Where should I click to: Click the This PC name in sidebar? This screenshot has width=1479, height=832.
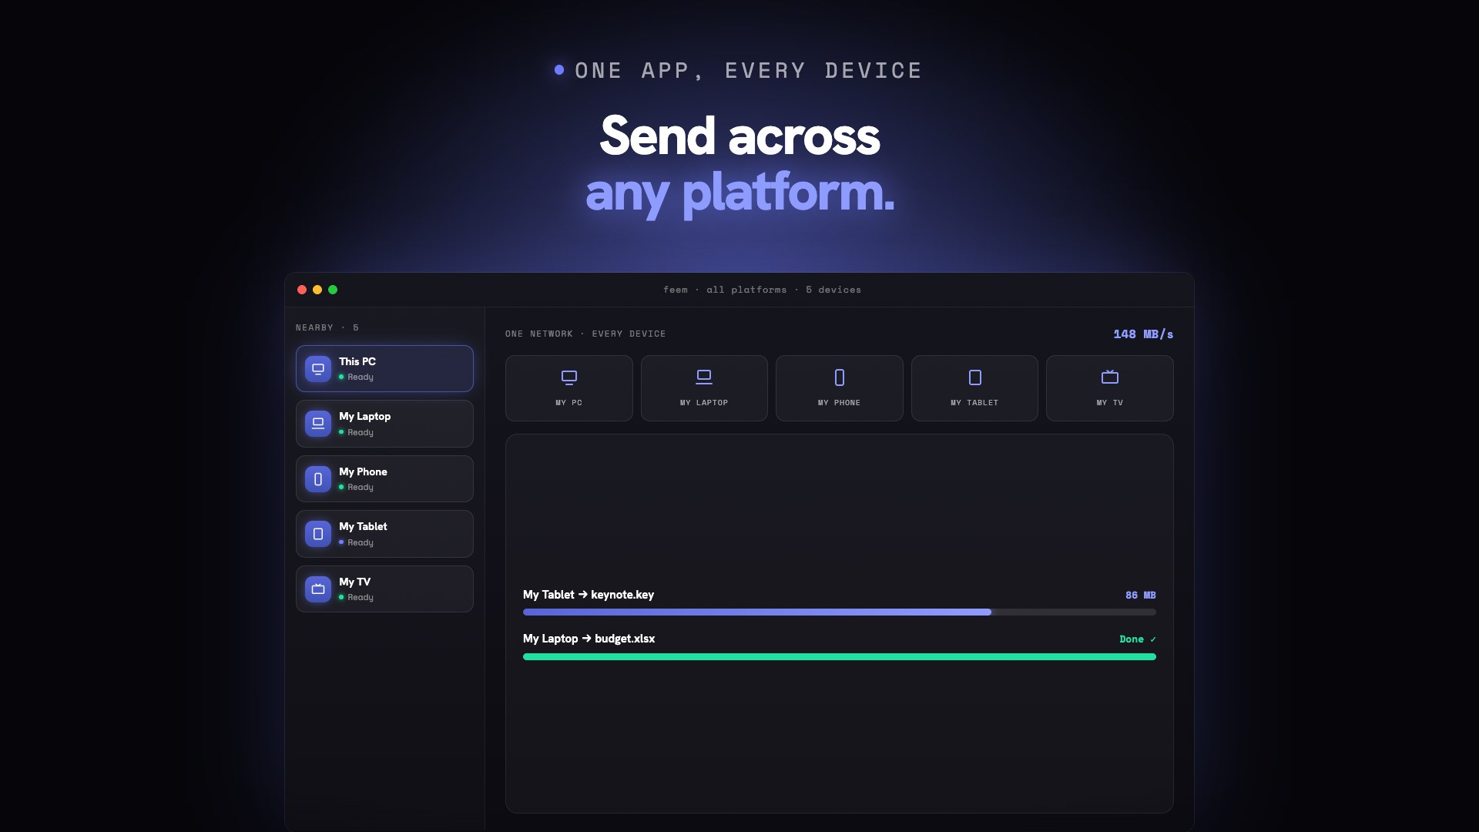(357, 361)
